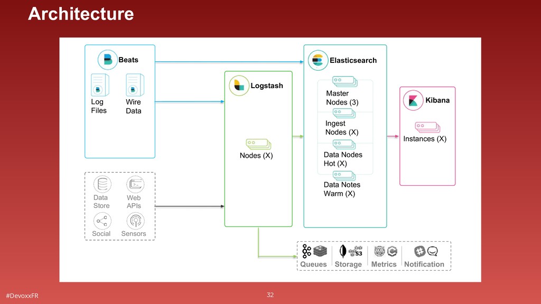The image size is (541, 304).
Task: Click the Social share icon
Action: pyautogui.click(x=102, y=221)
